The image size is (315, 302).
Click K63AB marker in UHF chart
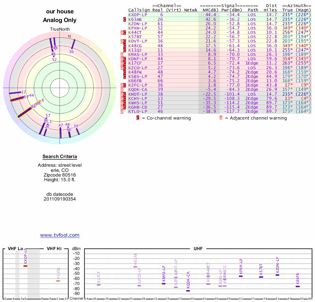click(135, 267)
